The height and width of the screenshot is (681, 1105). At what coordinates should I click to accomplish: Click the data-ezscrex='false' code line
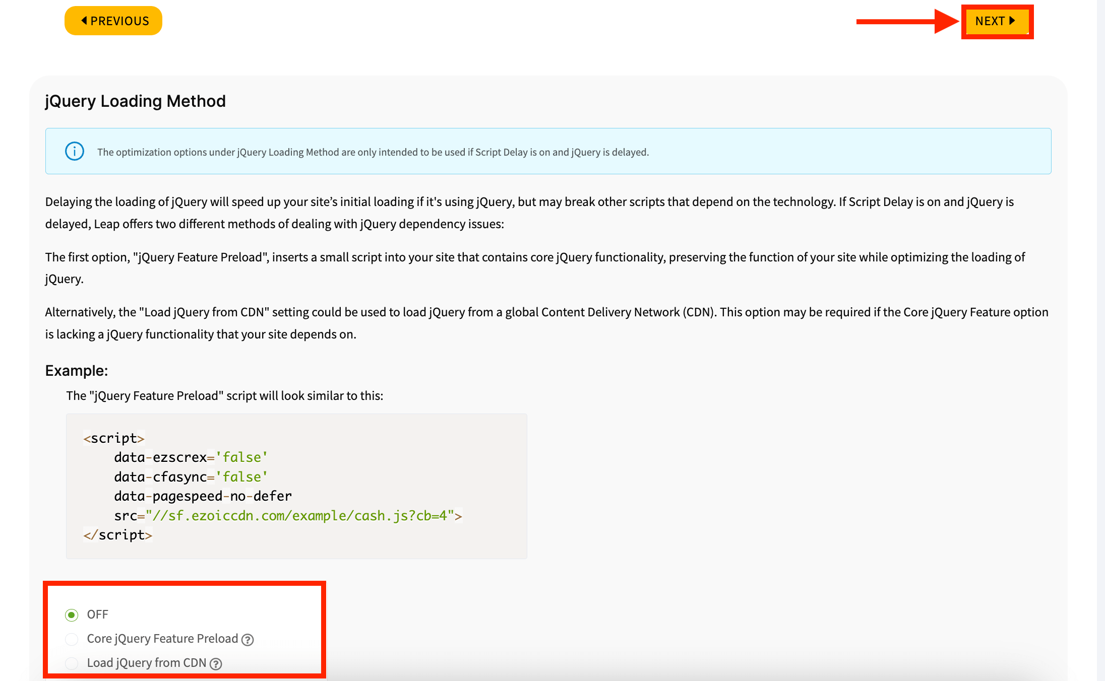click(191, 457)
